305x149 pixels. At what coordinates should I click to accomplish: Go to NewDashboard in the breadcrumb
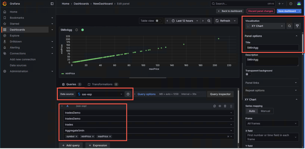pos(103,4)
